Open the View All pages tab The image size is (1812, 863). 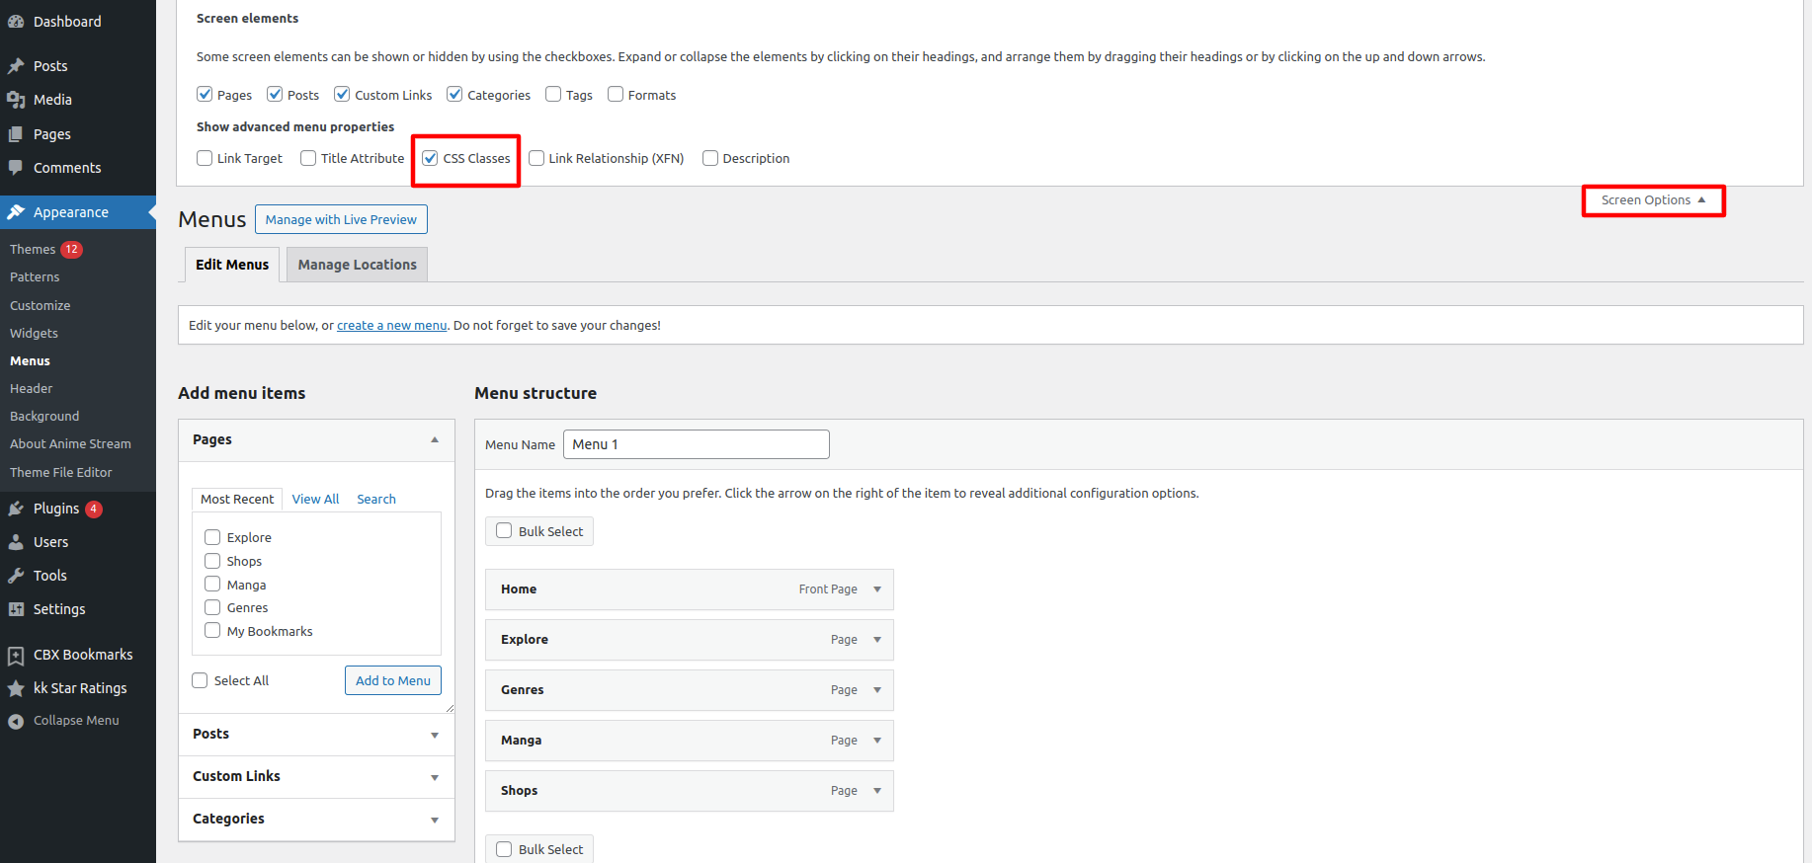[x=315, y=500]
